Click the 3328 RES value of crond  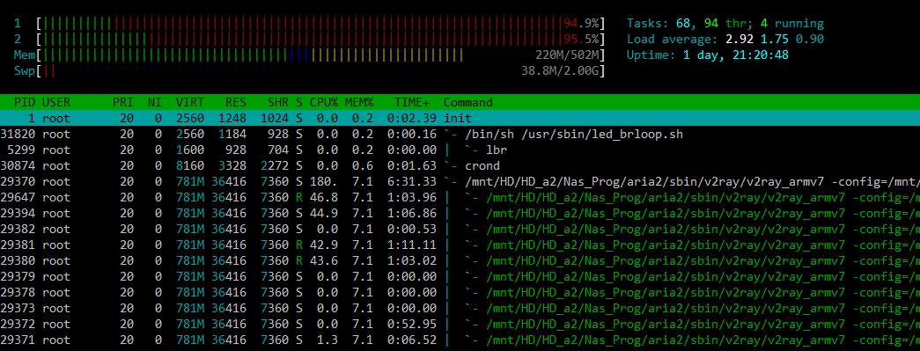tap(232, 166)
